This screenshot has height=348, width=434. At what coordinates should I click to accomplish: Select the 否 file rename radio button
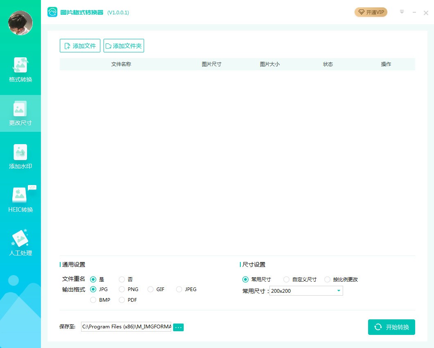[122, 280]
